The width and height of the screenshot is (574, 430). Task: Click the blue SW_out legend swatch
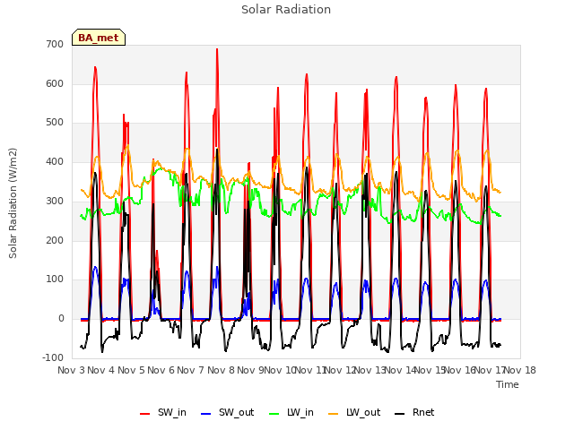point(206,414)
